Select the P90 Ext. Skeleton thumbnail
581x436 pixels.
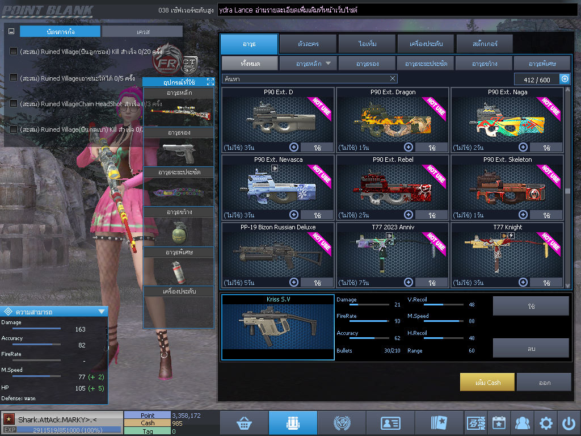[507, 186]
